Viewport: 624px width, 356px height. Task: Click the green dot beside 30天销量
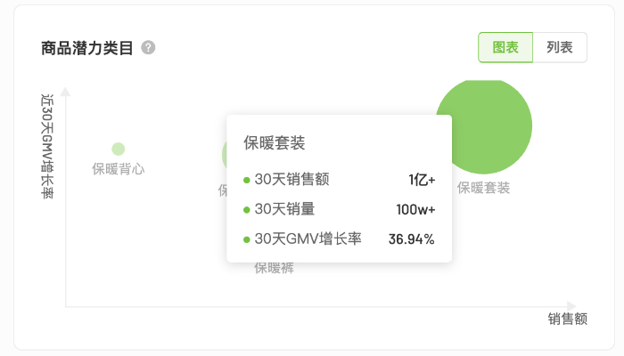[x=247, y=210]
